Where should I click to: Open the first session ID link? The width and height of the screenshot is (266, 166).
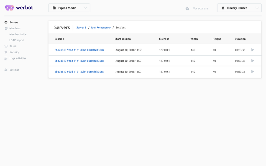[79, 50]
